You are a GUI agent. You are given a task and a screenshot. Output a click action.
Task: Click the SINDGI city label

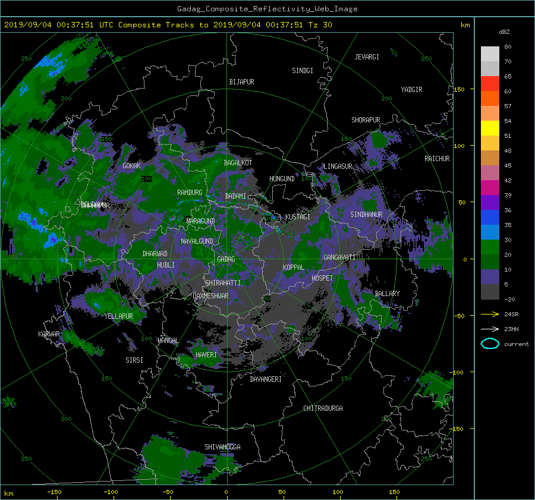pos(303,71)
